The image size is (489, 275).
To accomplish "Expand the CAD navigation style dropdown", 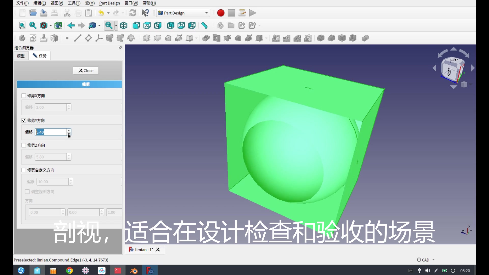I will click(433, 260).
